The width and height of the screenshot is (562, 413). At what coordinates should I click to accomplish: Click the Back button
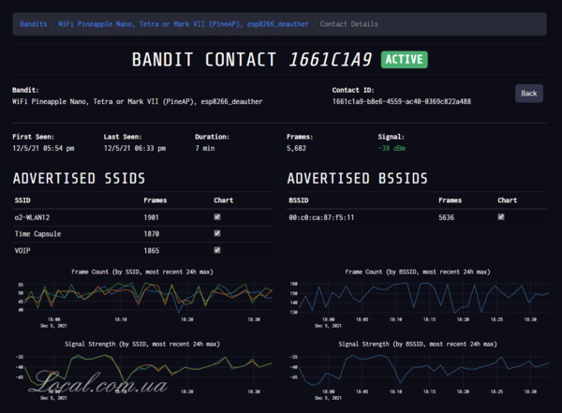[528, 94]
